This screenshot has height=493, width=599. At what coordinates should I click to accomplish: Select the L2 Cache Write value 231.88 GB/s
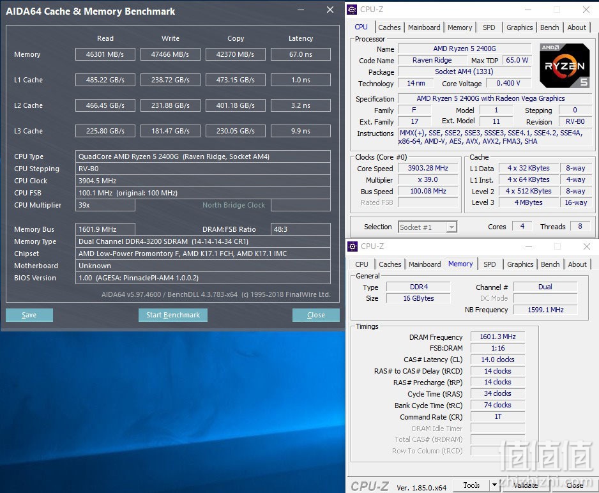(x=171, y=105)
